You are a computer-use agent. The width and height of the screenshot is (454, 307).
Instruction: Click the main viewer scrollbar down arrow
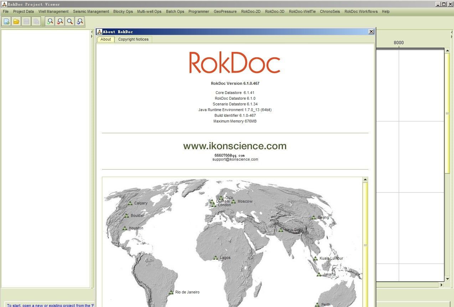pos(447,279)
